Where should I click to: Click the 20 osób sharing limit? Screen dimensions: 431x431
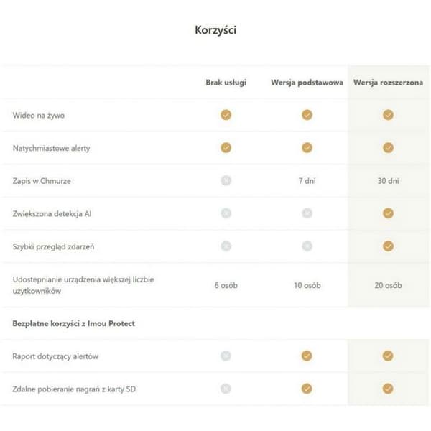tap(388, 285)
